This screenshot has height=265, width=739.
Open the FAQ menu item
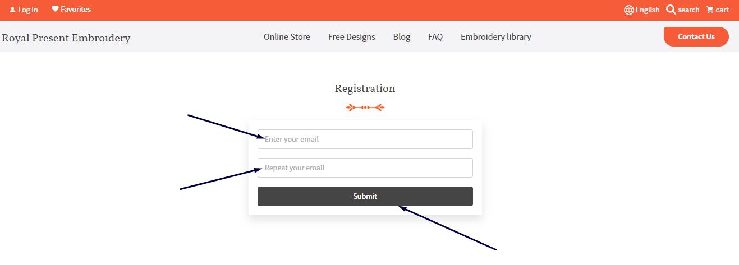tap(435, 37)
